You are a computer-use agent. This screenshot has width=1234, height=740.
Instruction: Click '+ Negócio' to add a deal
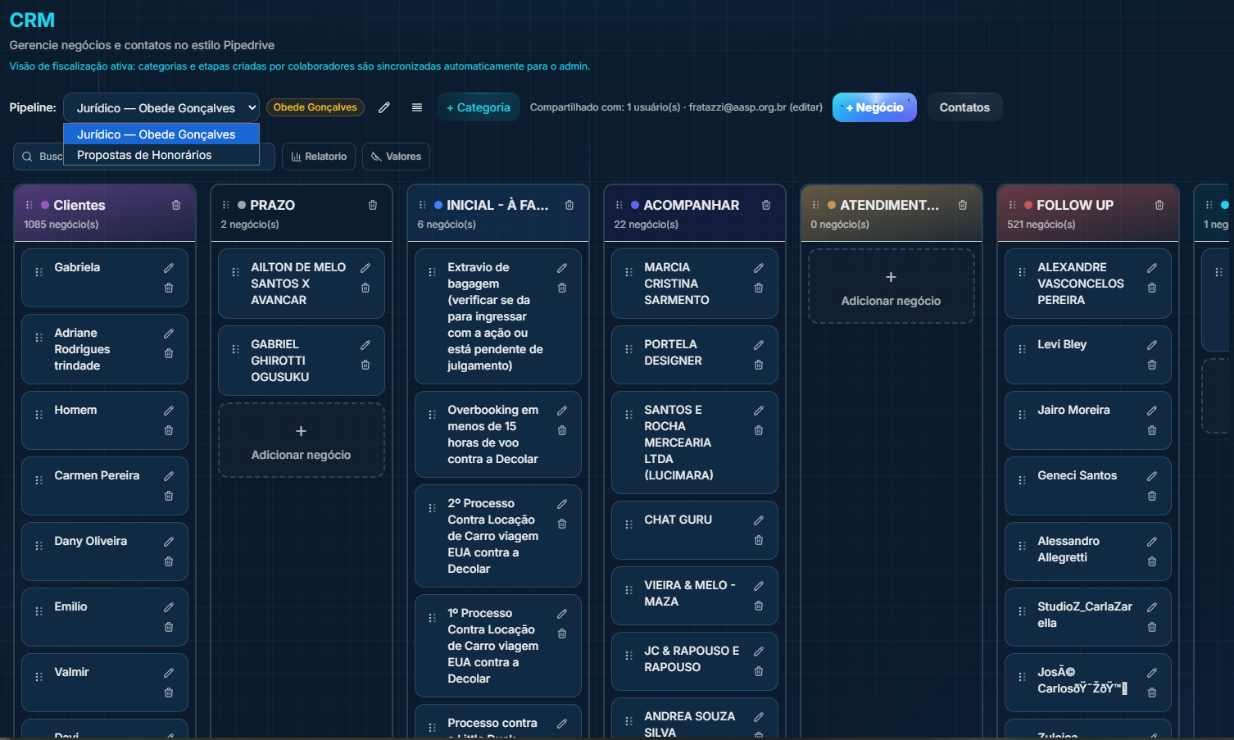pos(874,107)
